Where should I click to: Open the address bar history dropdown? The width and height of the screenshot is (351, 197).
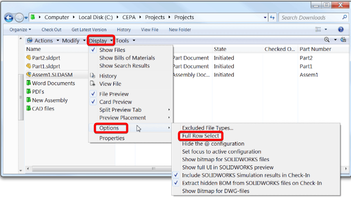coord(265,18)
